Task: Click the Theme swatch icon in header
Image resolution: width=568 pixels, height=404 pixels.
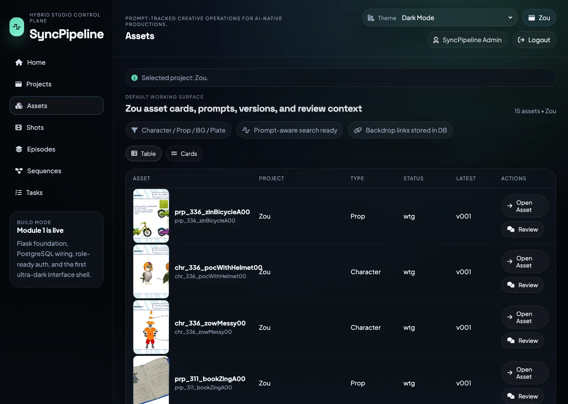Action: (x=371, y=18)
